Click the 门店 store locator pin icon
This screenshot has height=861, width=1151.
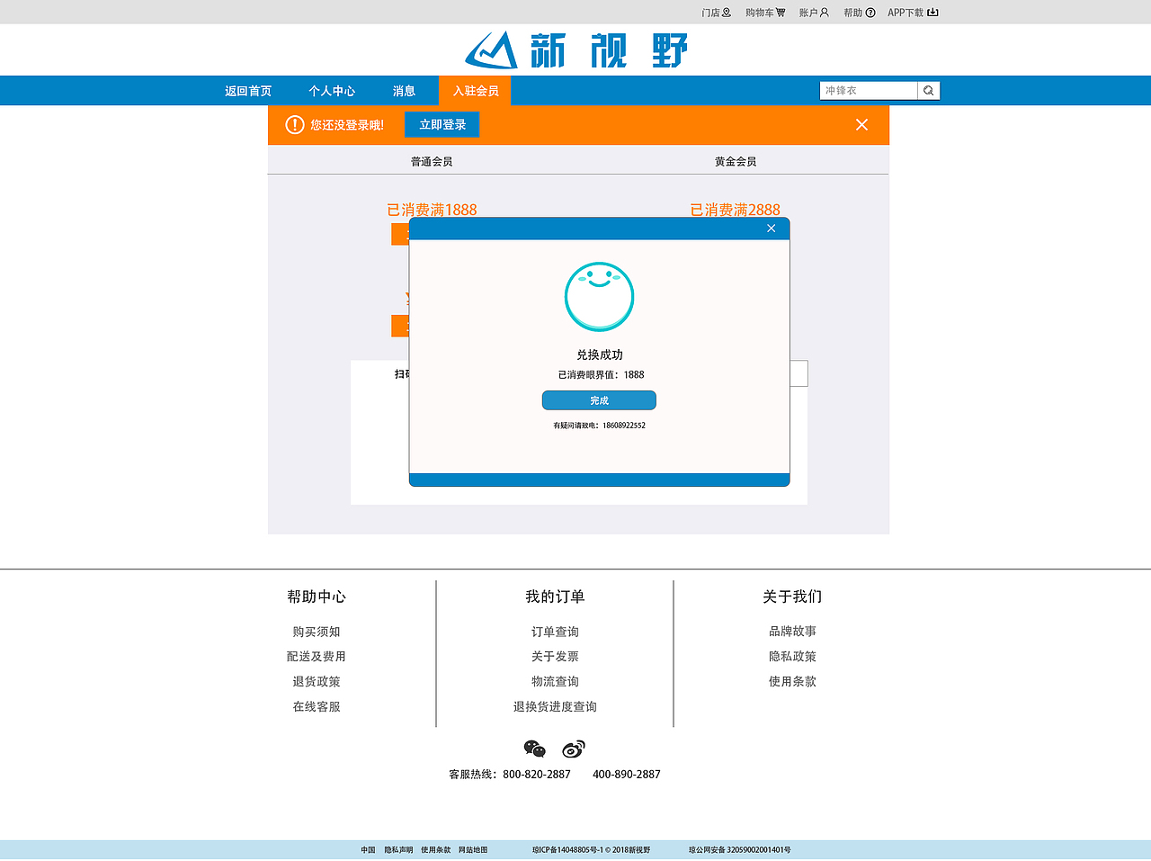727,12
